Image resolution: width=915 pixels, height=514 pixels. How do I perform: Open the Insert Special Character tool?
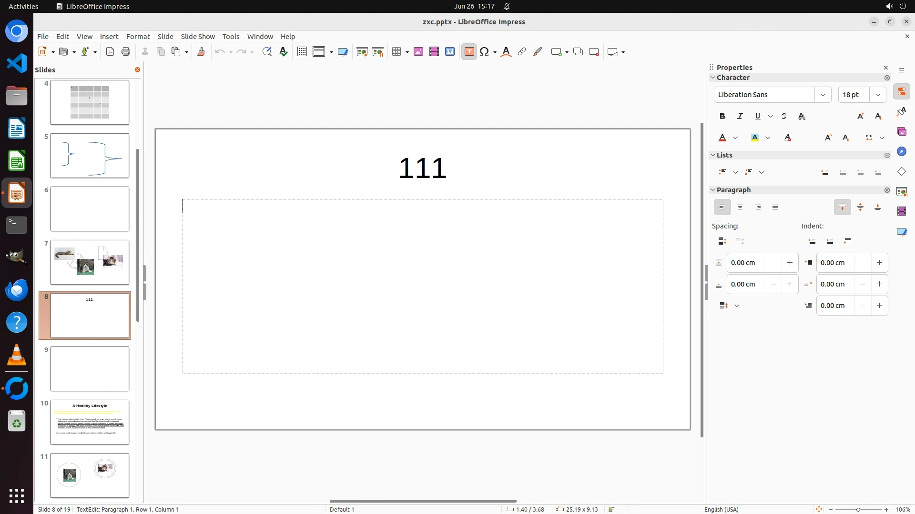coord(484,52)
